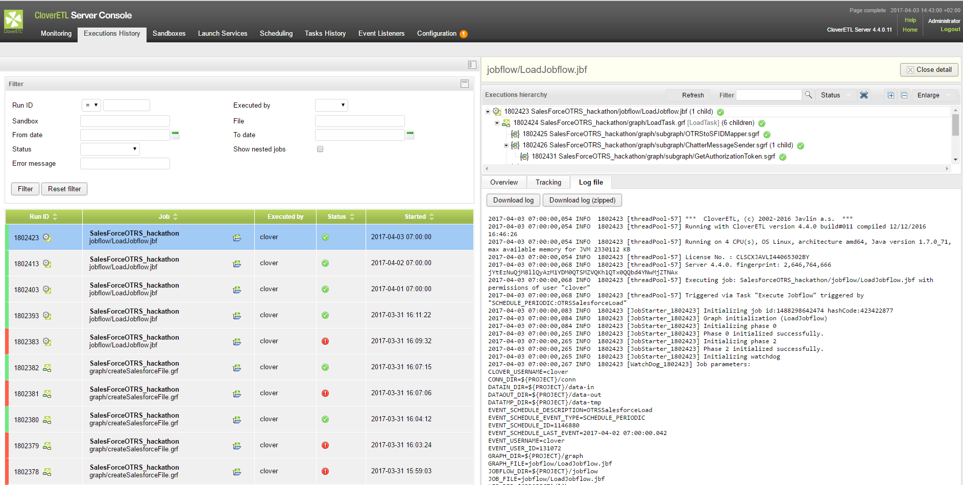The width and height of the screenshot is (963, 485).
Task: Open the calendar picker for From date
Action: coord(175,135)
